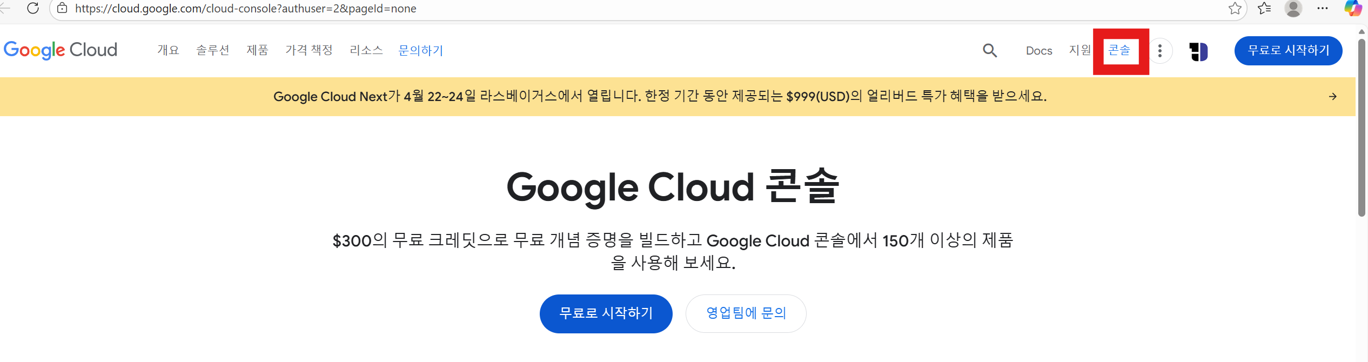
Task: Open the 솔루션 menu
Action: pyautogui.click(x=213, y=50)
